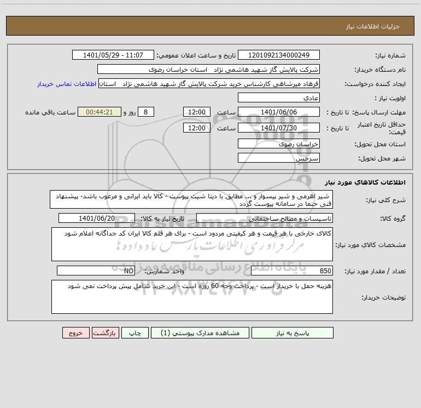421x408 pixels.
Task: Click the label واحد شمارش
Action: [x=165, y=271]
